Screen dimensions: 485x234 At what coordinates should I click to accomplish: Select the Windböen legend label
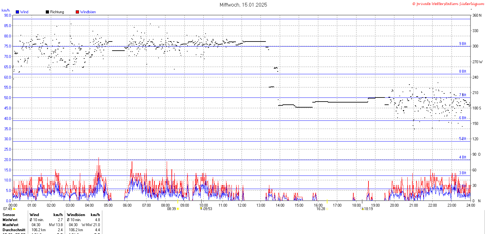coord(88,12)
